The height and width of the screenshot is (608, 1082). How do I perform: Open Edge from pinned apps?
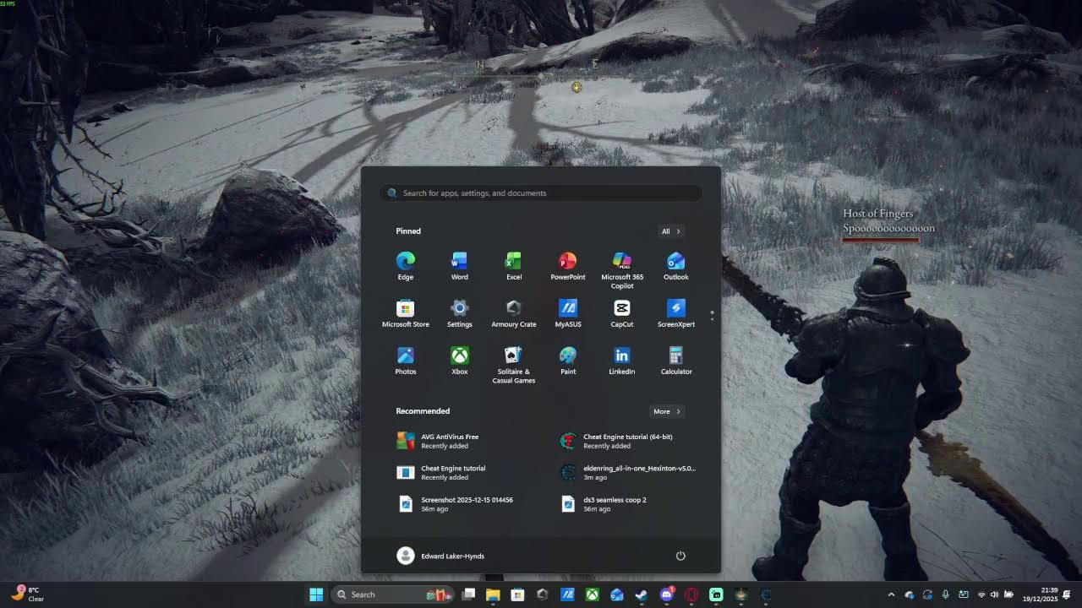pyautogui.click(x=406, y=265)
